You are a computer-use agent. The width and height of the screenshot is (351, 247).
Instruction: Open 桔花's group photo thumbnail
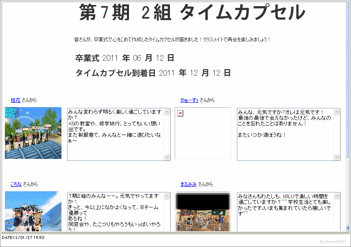tap(33, 133)
